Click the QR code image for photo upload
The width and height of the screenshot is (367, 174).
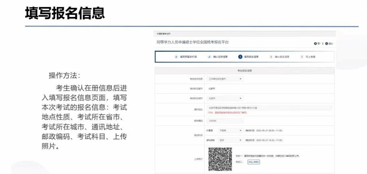[x=220, y=159]
